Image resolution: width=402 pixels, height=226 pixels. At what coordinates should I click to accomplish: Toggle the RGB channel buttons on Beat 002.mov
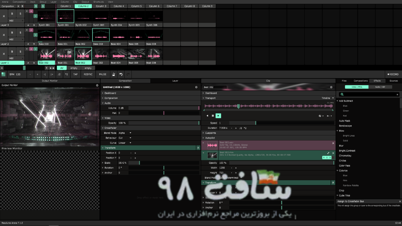click(327, 158)
